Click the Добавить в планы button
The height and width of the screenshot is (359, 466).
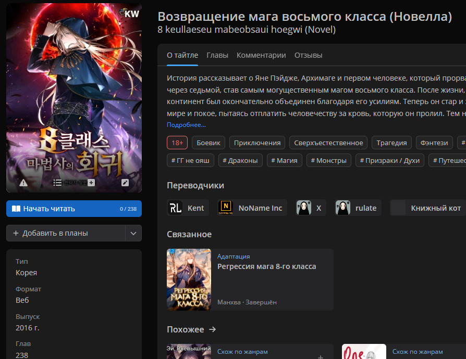(66, 233)
